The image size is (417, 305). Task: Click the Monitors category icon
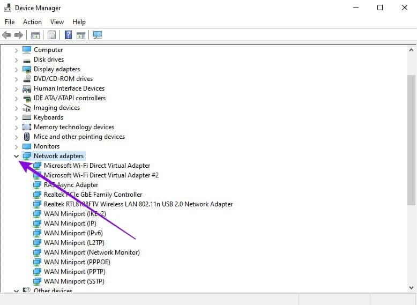click(x=27, y=146)
